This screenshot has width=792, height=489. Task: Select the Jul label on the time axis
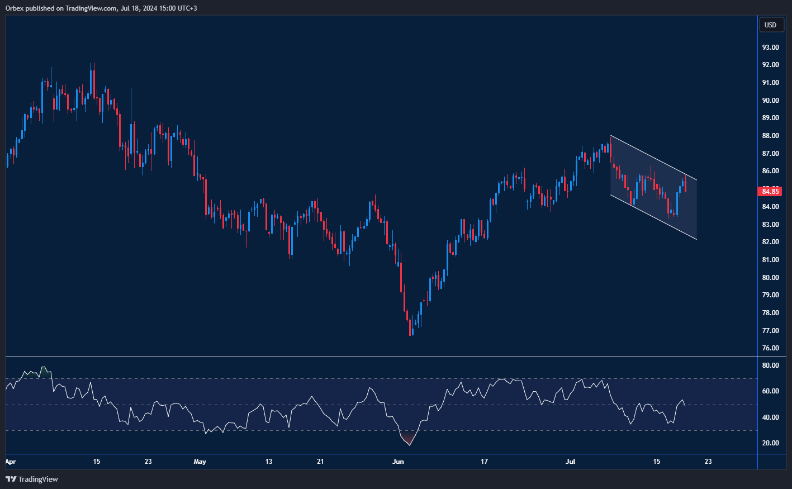[x=570, y=462]
